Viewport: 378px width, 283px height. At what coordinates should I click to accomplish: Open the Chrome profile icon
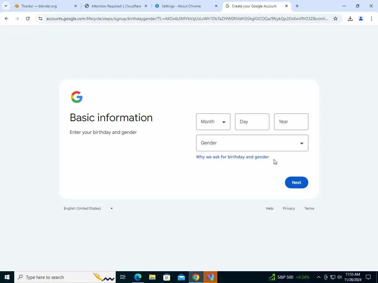[x=361, y=19]
